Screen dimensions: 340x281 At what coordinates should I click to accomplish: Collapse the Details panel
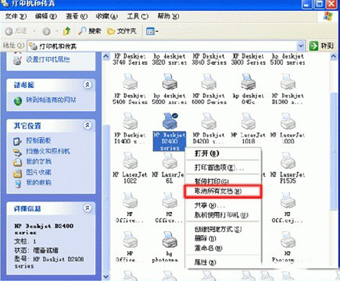pos(87,208)
